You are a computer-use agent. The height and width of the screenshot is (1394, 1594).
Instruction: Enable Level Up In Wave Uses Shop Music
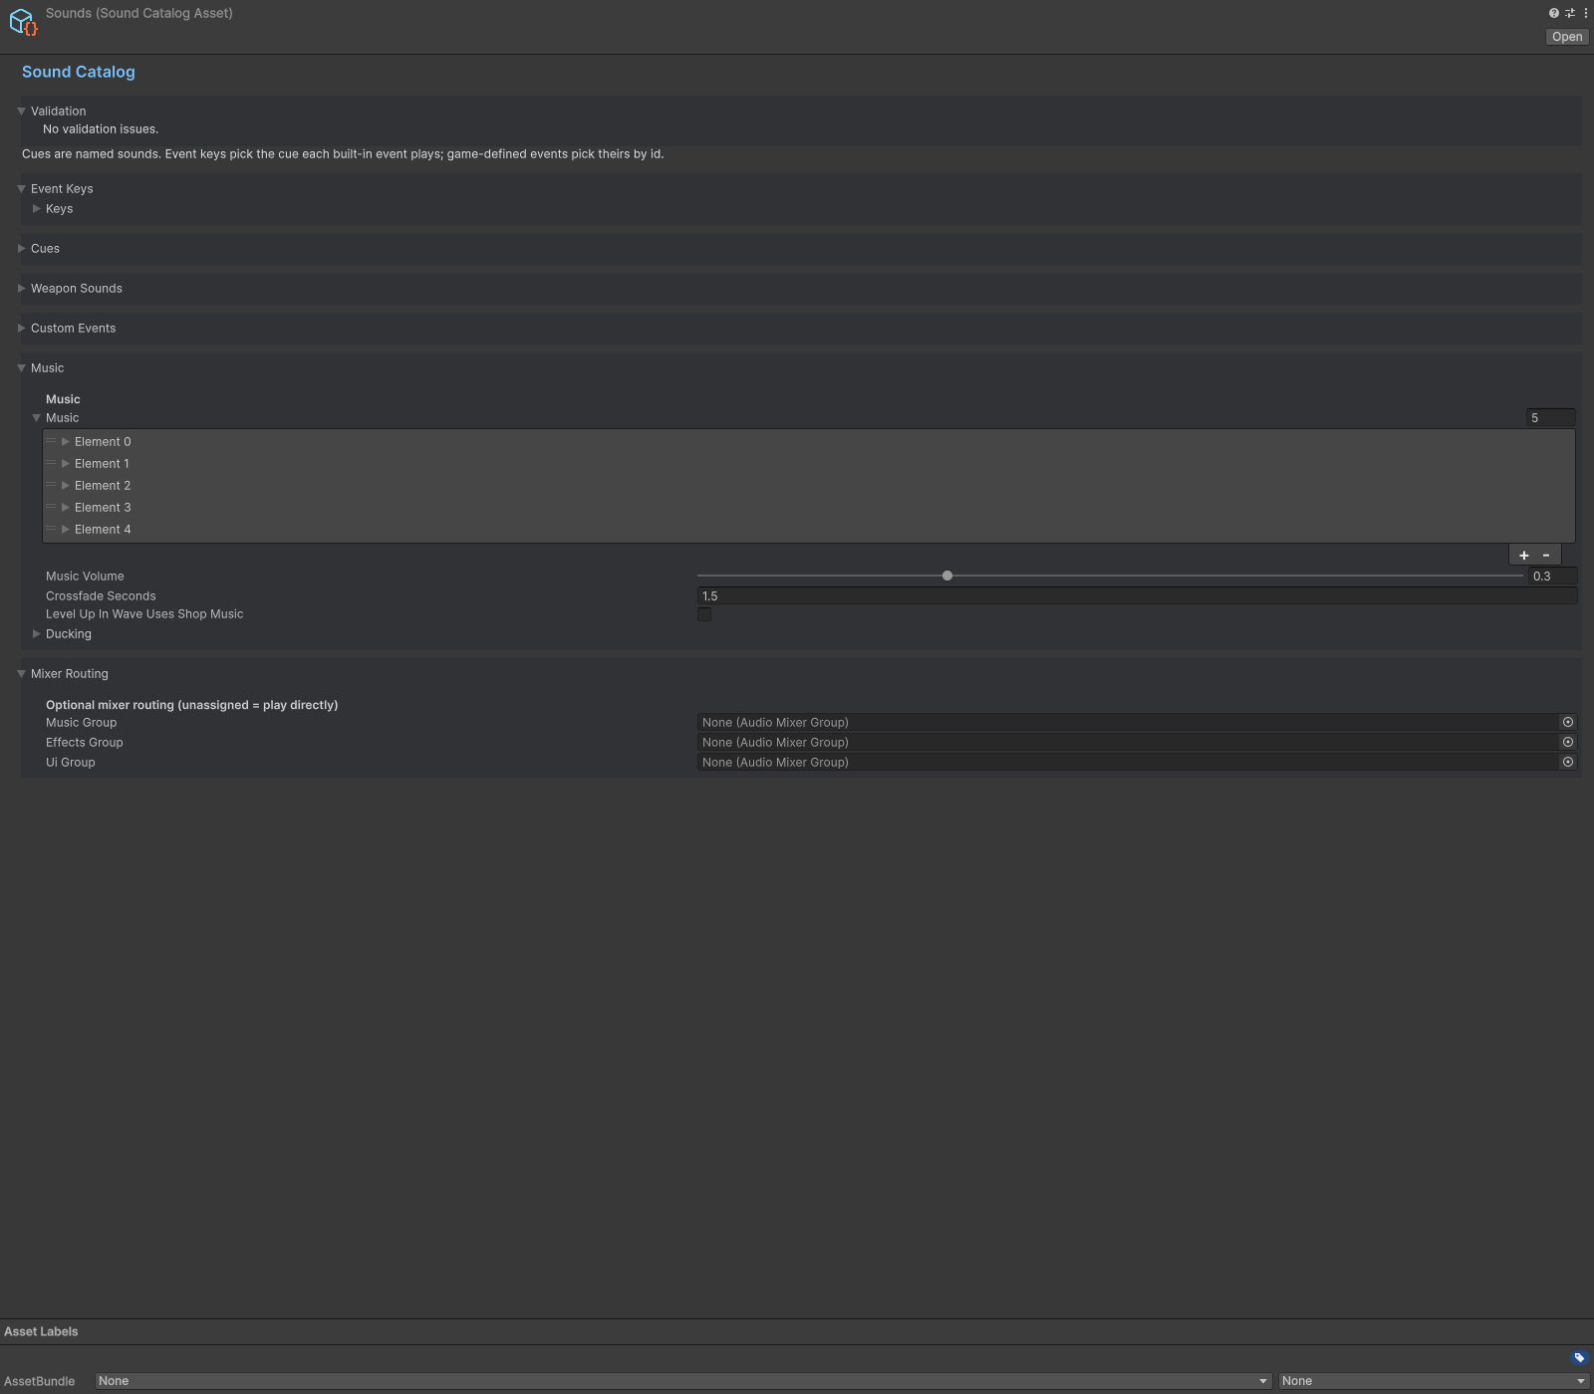(704, 614)
